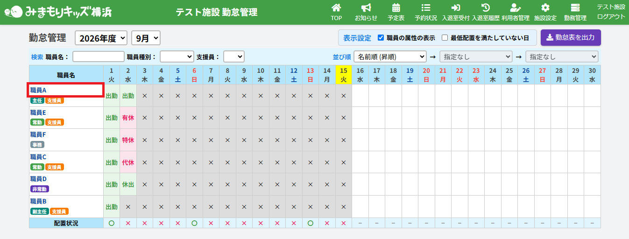Open 職員E name link
The height and width of the screenshot is (239, 629).
38,112
